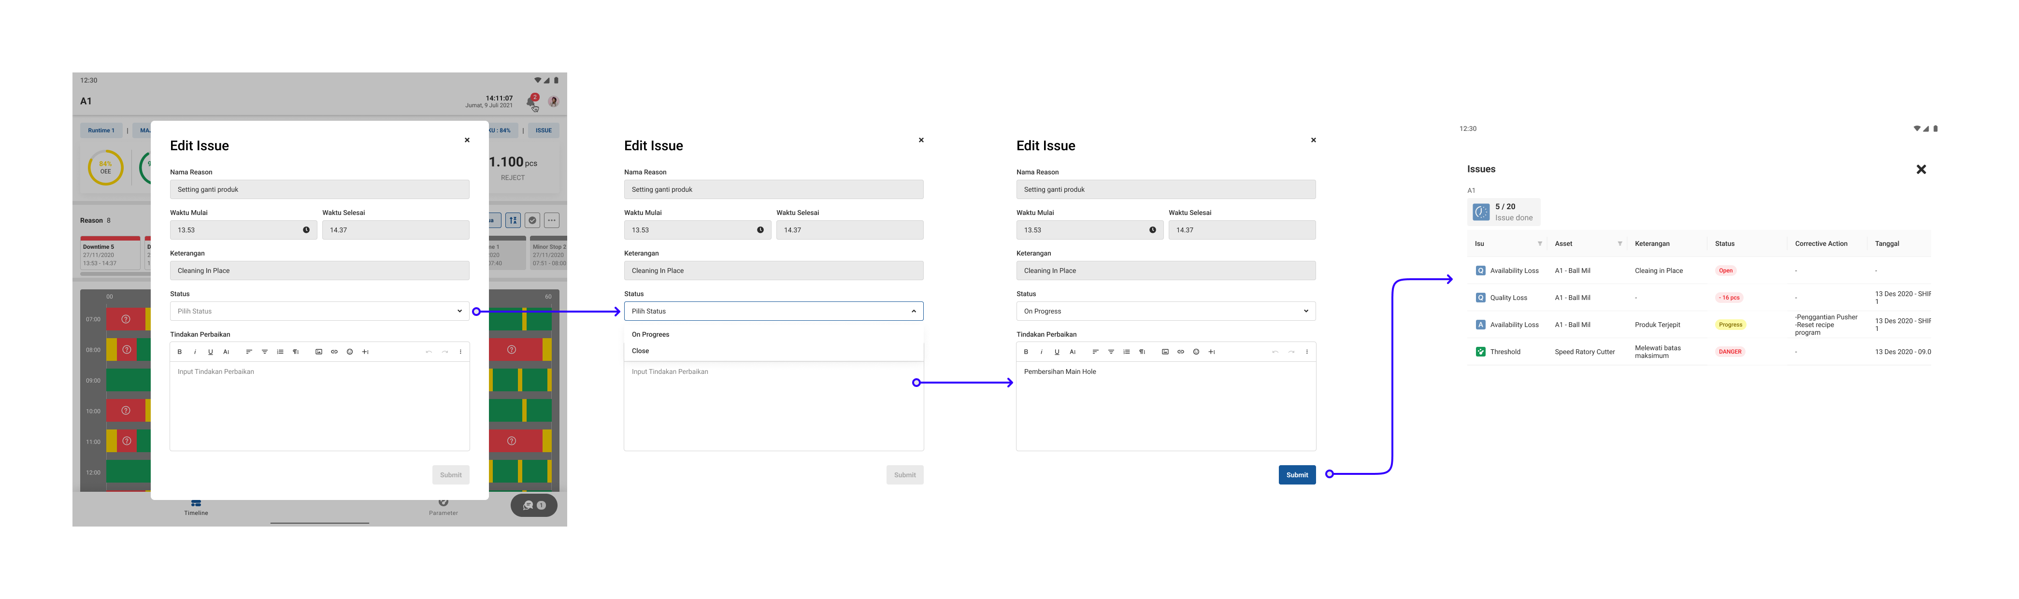Click the Runtime 1 chip
2019x599 pixels.
(101, 131)
